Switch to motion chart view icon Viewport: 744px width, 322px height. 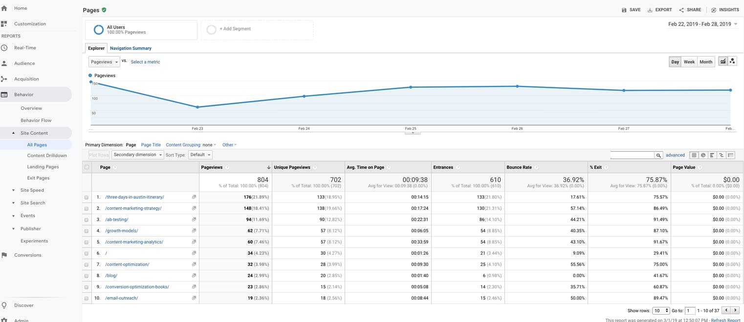(732, 61)
